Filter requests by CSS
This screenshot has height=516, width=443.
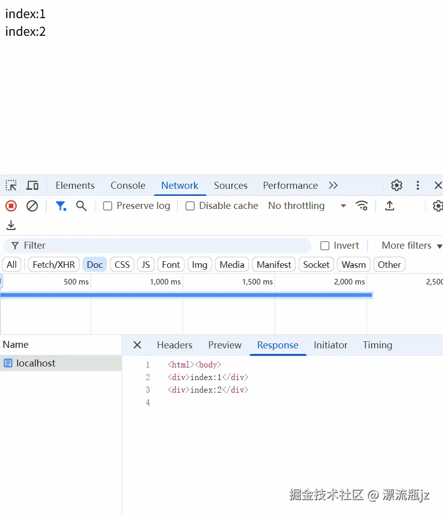[x=122, y=265]
